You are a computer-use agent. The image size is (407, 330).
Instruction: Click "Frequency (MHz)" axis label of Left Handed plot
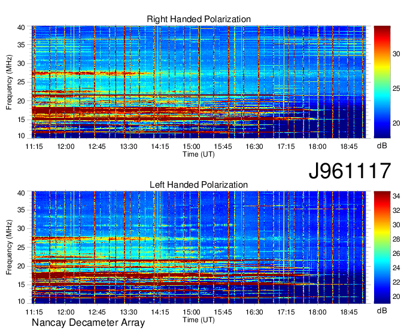click(x=9, y=247)
